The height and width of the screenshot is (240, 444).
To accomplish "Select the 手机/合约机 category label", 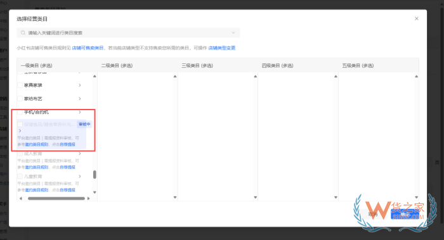I will [36, 112].
